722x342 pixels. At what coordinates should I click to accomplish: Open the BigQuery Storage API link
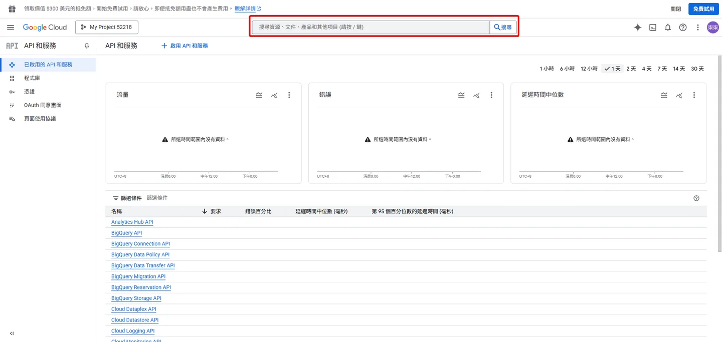click(x=136, y=298)
